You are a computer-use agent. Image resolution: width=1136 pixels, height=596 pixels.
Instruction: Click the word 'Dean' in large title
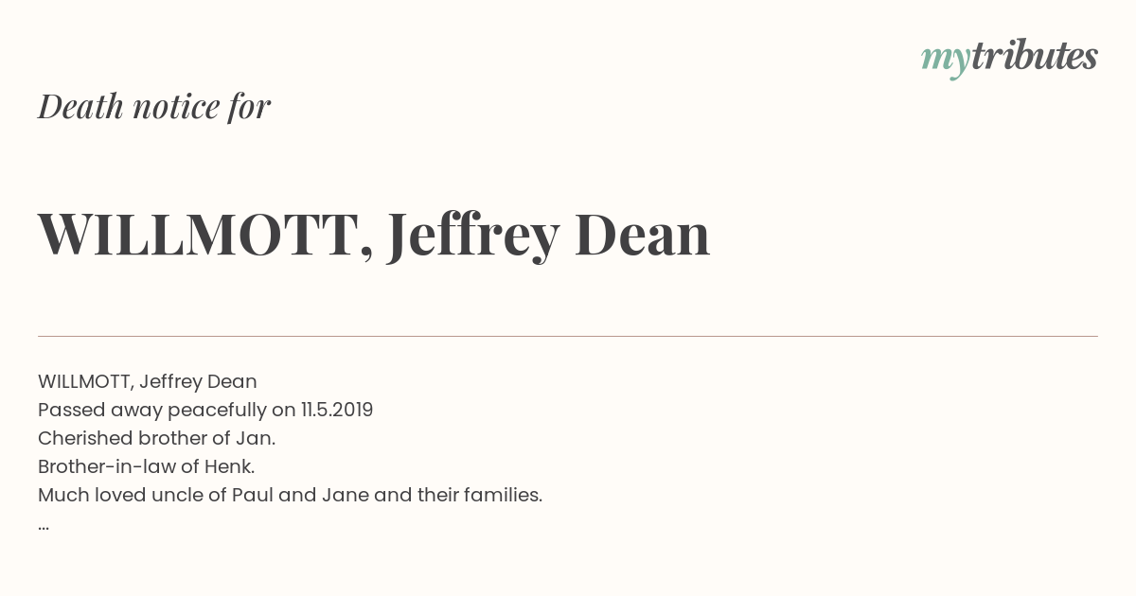point(643,234)
